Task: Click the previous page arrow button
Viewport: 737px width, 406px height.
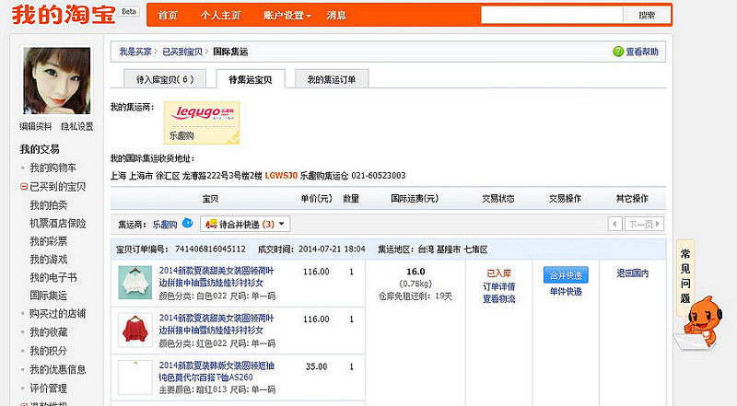Action: pos(614,224)
